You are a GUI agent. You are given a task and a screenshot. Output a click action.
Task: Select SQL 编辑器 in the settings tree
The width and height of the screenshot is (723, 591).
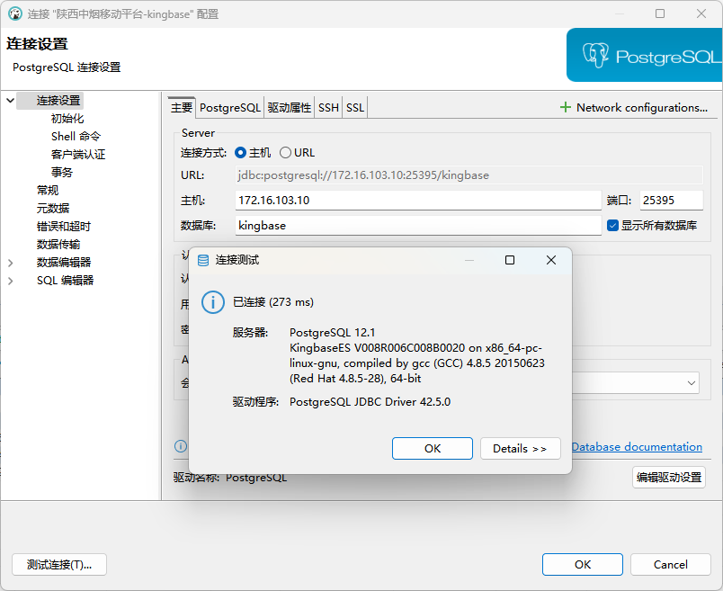65,280
